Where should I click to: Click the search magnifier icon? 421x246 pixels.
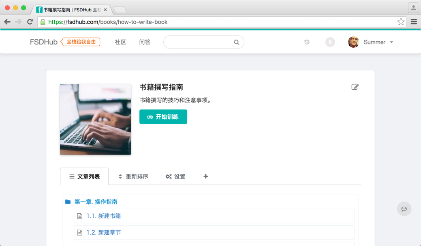(x=236, y=42)
